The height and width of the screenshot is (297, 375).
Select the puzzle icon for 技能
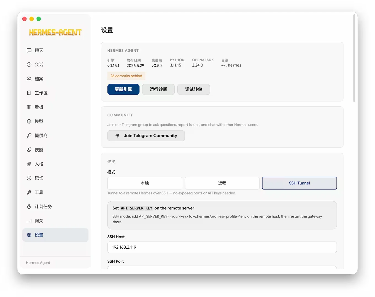(x=29, y=150)
